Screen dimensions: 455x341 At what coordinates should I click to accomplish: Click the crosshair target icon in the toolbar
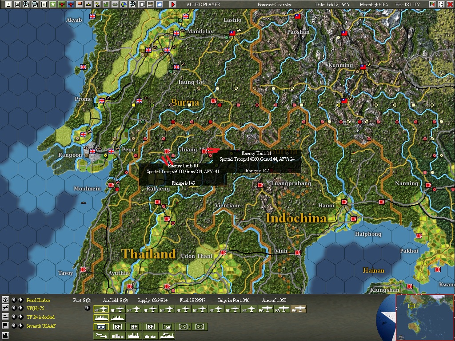(x=132, y=4)
